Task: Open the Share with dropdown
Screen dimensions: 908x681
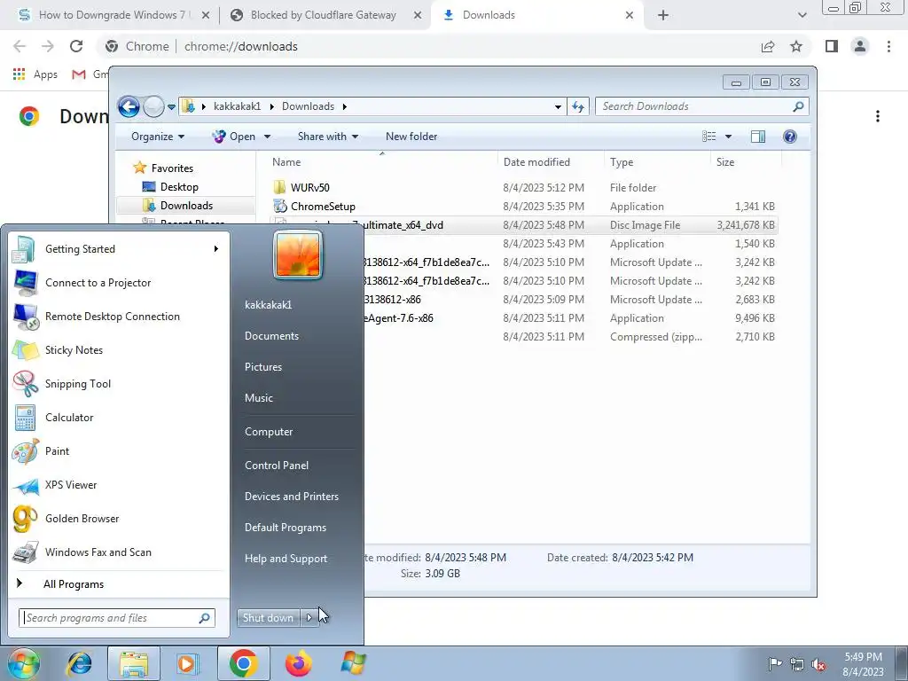Action: click(x=328, y=137)
